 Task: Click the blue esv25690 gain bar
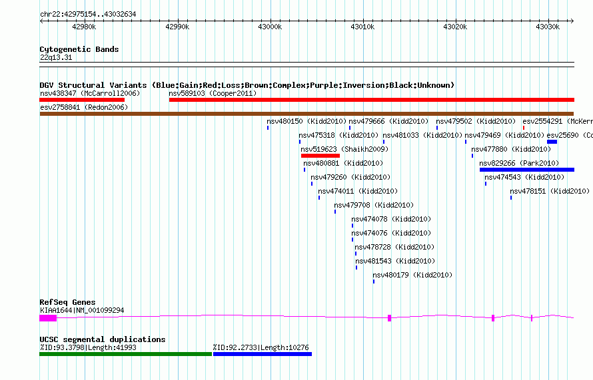coord(552,142)
